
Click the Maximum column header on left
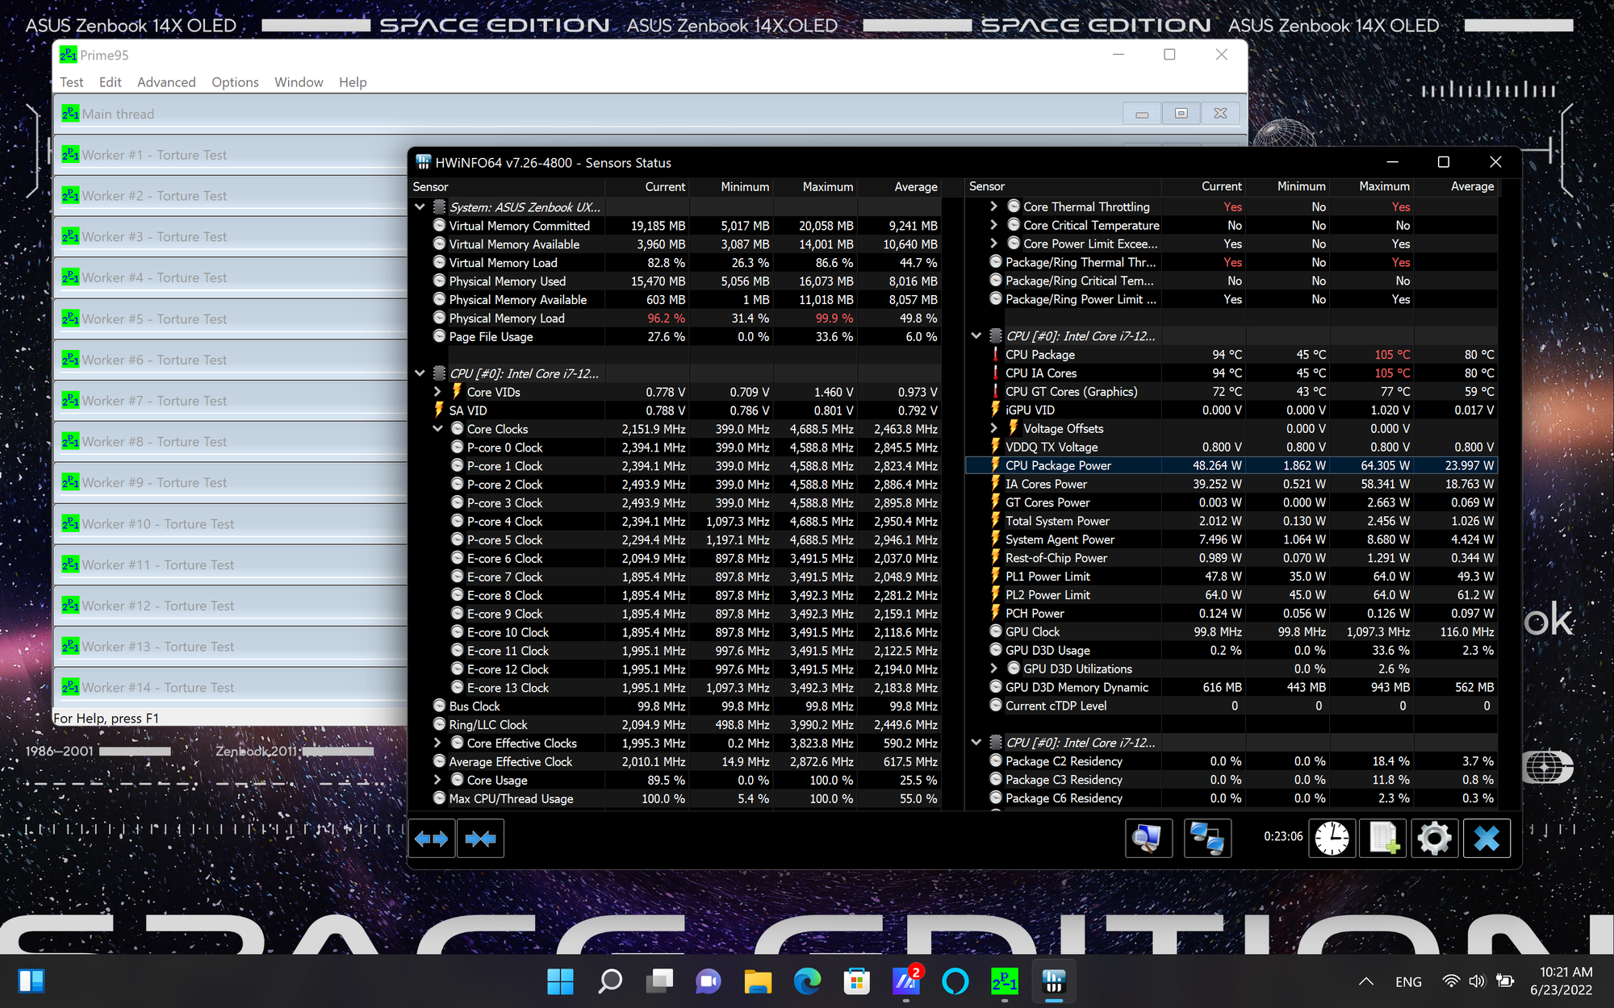(827, 186)
